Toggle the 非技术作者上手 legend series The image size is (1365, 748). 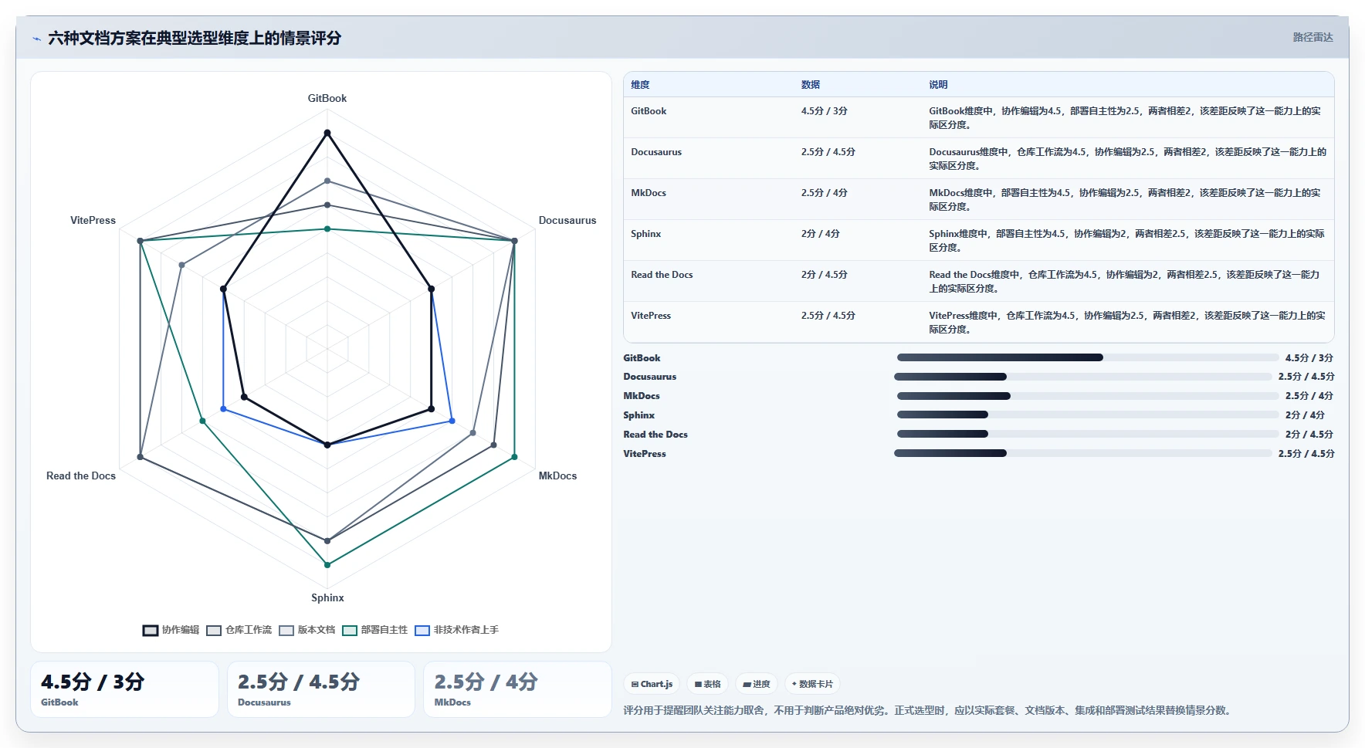(x=456, y=630)
